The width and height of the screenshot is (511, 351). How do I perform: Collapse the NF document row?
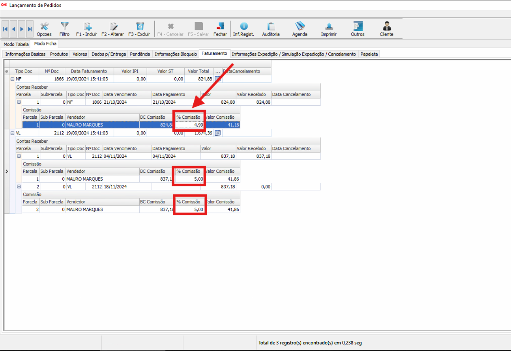(13, 79)
